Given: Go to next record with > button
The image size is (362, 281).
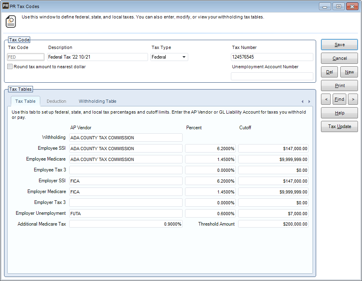Looking at the screenshot, I should pos(353,99).
